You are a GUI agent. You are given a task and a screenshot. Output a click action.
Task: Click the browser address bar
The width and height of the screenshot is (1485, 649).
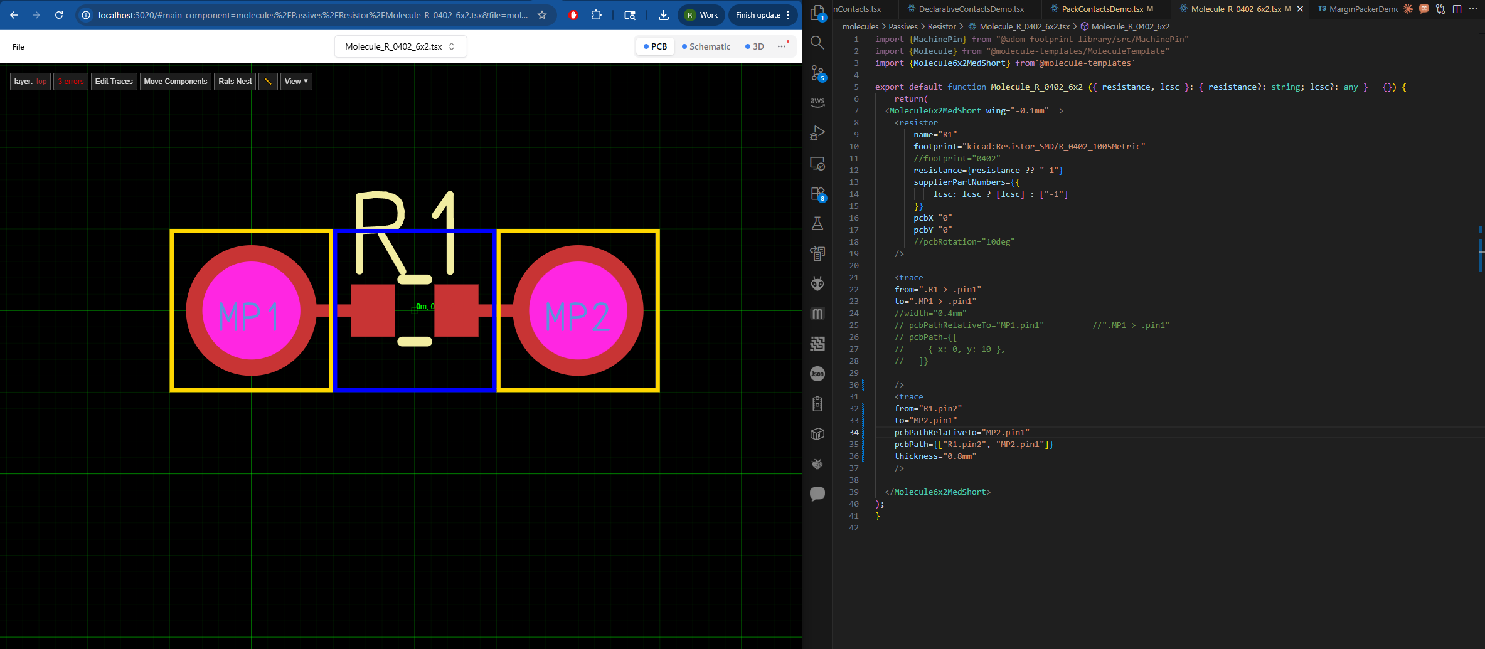click(312, 15)
